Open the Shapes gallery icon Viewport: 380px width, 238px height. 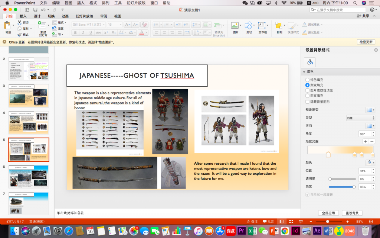point(248,25)
